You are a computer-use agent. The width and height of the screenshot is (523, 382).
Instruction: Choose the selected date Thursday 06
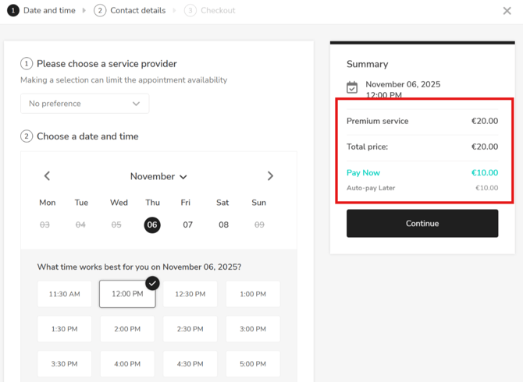[152, 225]
